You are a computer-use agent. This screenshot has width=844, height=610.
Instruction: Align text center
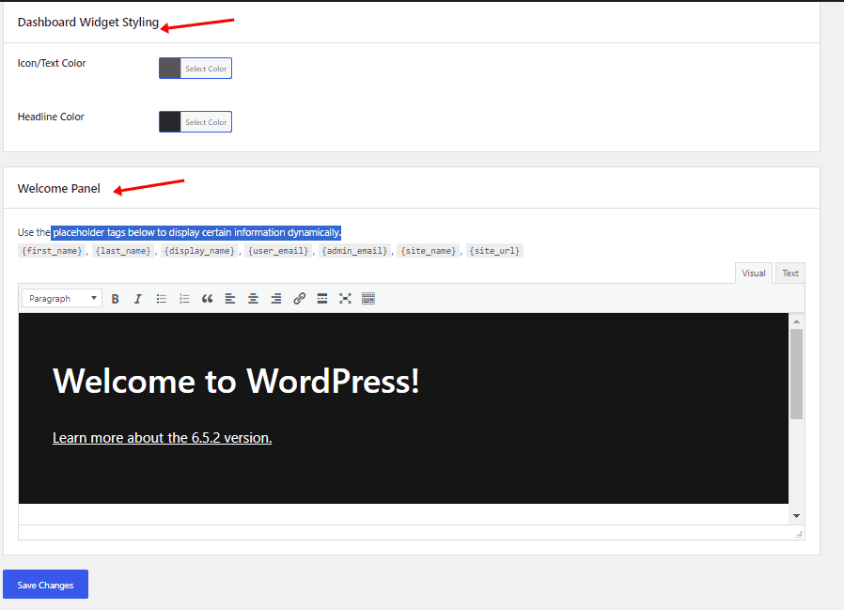pos(253,299)
